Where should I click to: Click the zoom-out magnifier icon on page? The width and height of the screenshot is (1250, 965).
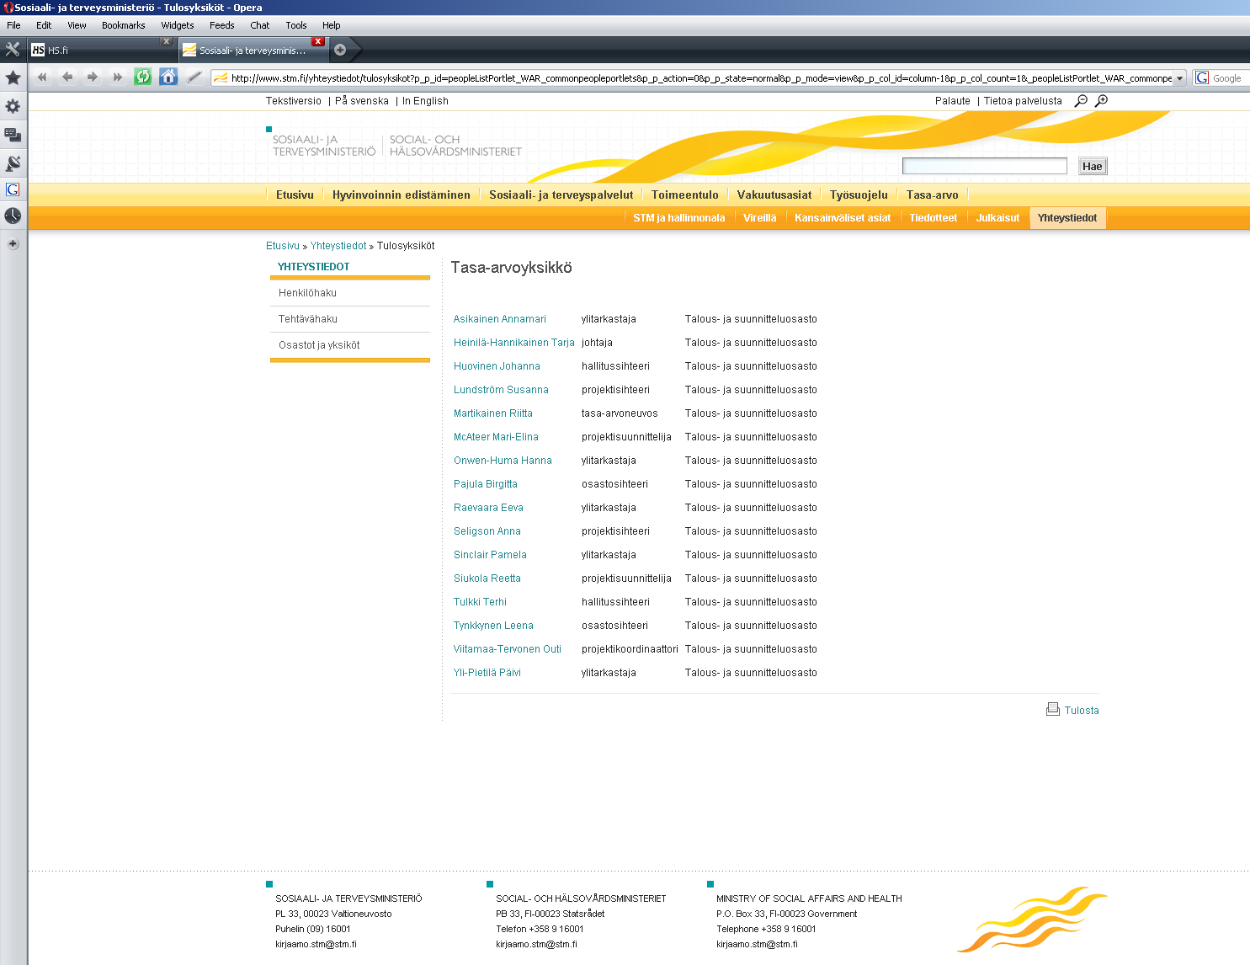(x=1081, y=101)
